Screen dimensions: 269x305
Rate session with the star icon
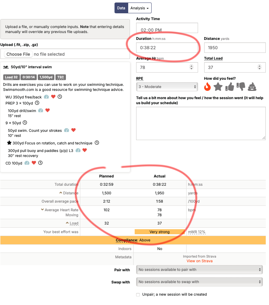218,87
